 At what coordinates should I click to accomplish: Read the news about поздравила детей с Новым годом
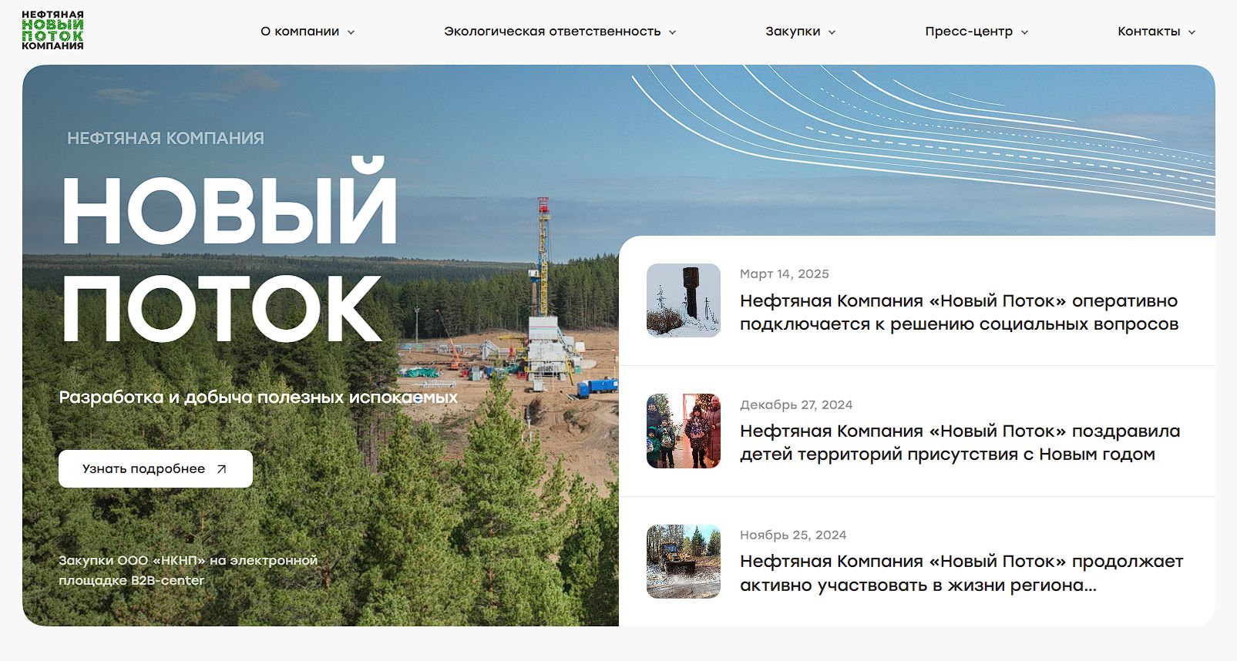click(960, 442)
